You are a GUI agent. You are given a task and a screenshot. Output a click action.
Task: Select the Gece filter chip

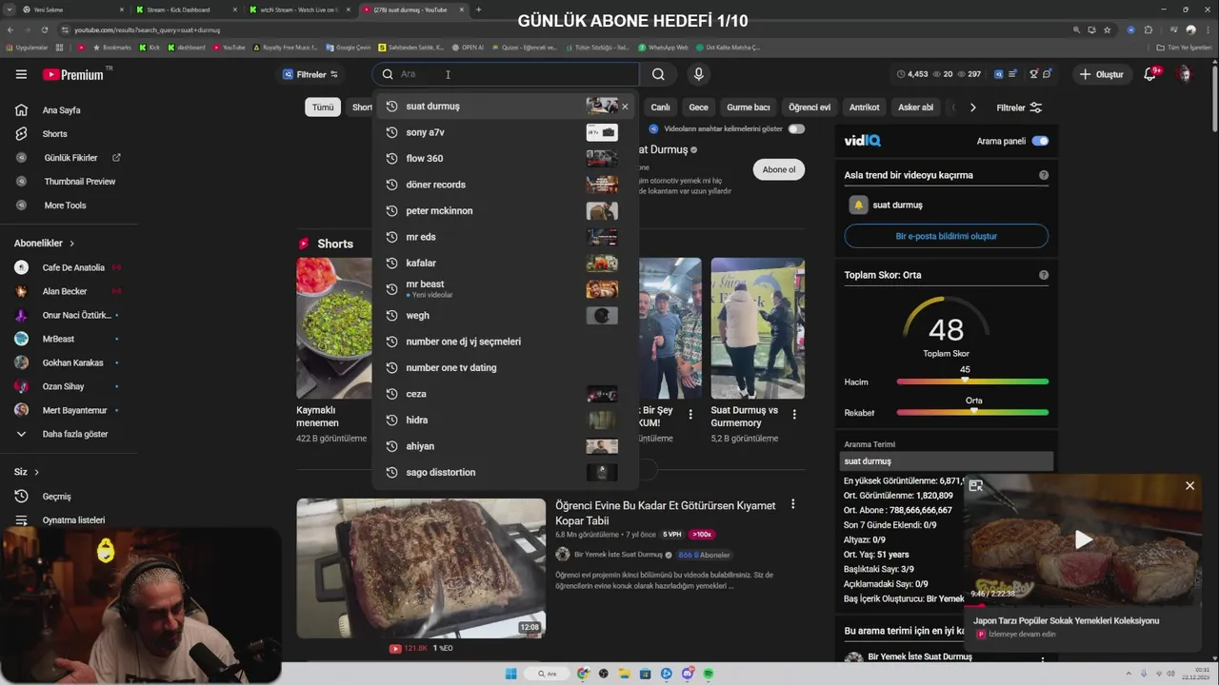click(x=698, y=108)
